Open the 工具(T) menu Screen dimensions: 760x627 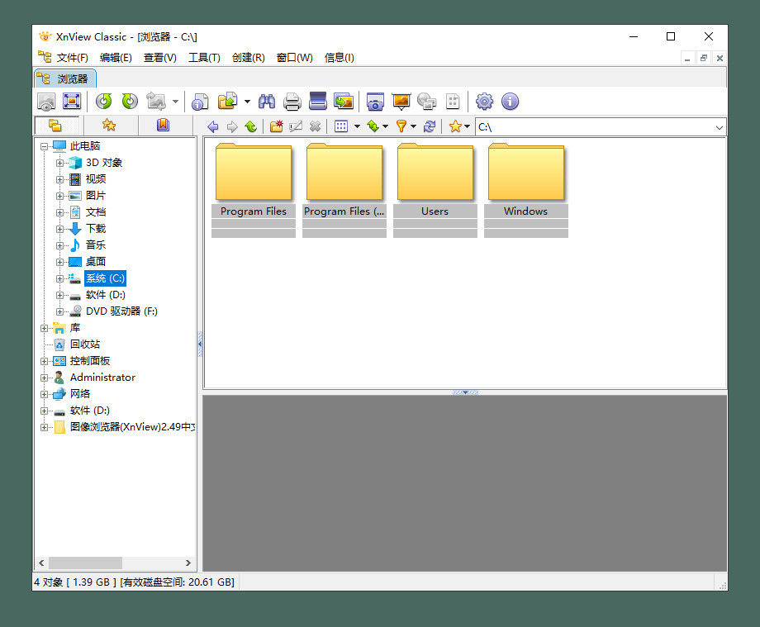[x=204, y=58]
